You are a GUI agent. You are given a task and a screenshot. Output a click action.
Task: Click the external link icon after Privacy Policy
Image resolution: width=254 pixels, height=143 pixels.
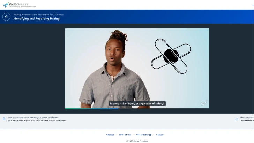pos(150,135)
